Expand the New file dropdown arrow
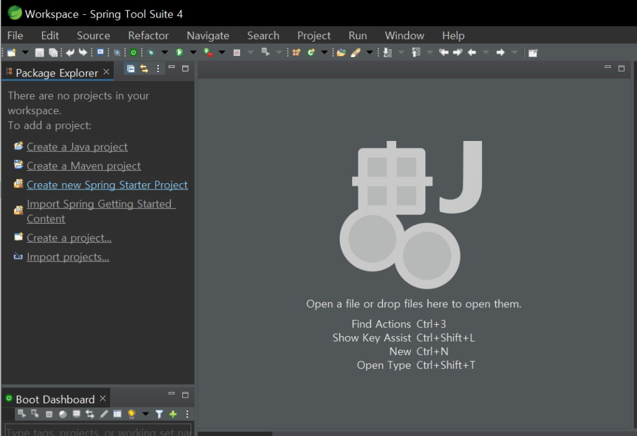The width and height of the screenshot is (637, 436). coord(26,53)
